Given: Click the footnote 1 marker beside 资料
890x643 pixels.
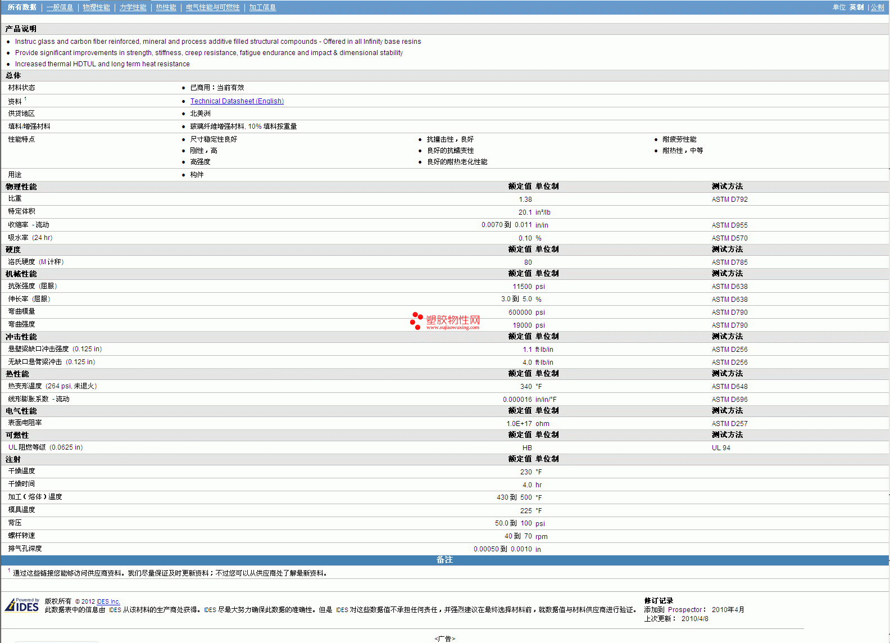Looking at the screenshot, I should pyautogui.click(x=25, y=99).
